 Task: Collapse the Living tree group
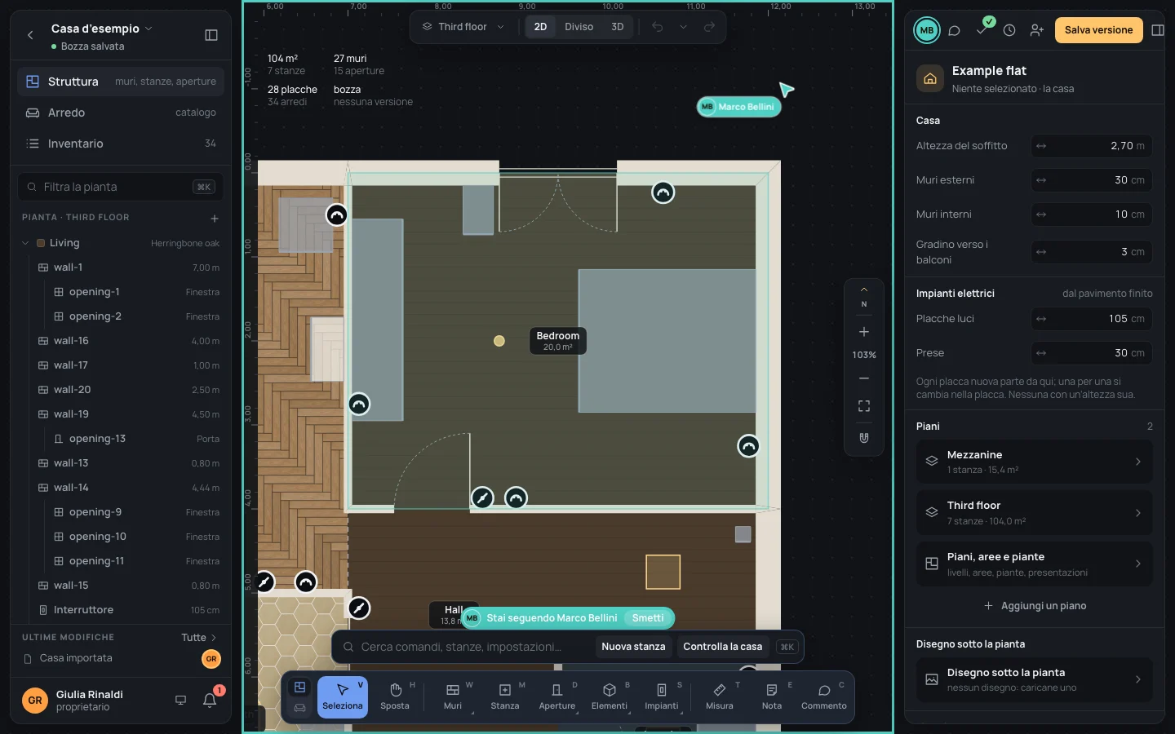tap(25, 243)
